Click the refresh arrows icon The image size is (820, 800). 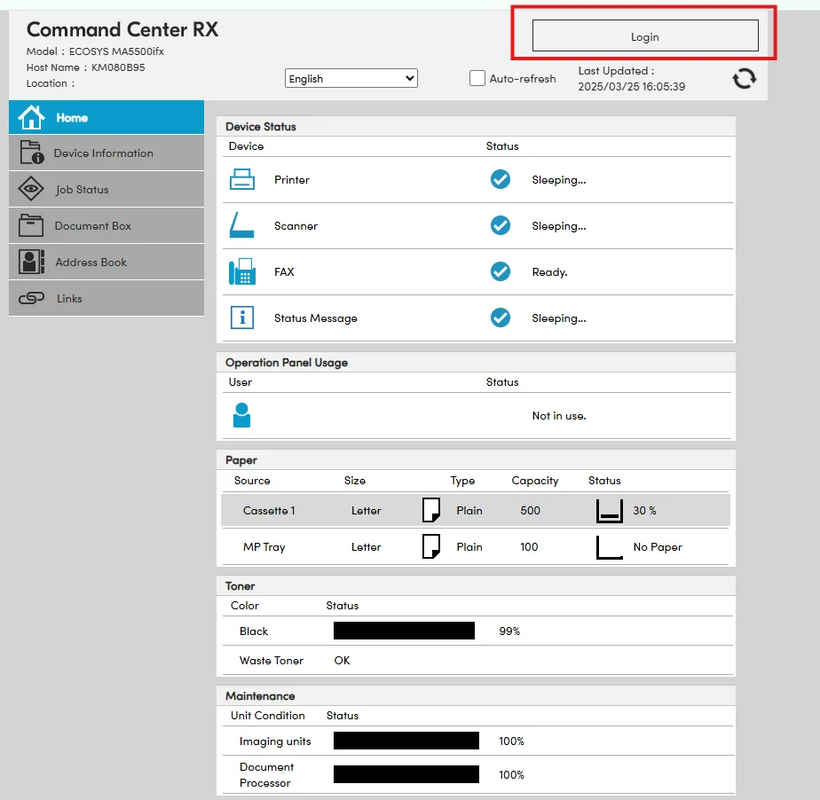pos(744,79)
